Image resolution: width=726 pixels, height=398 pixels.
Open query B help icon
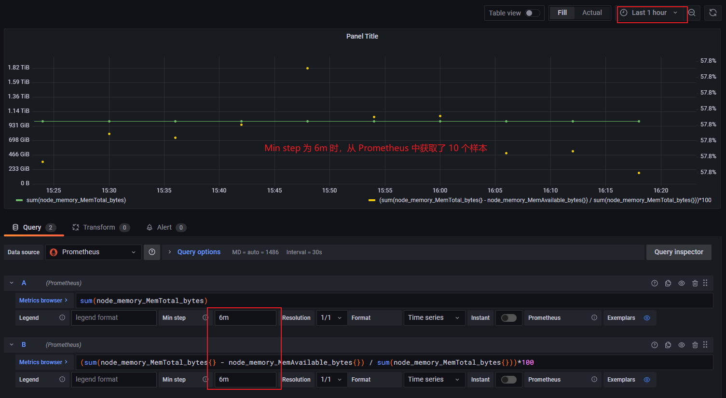point(655,345)
